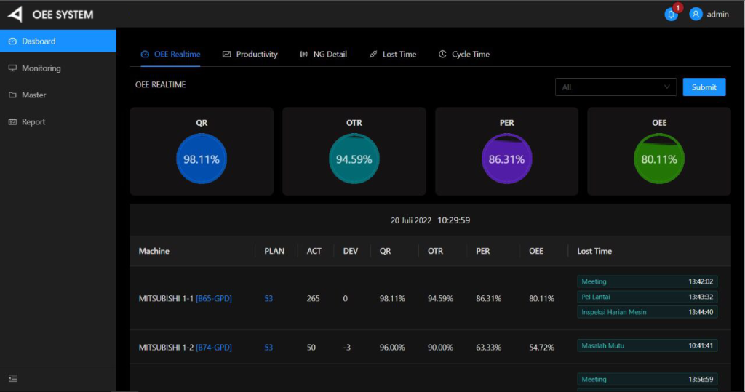Click the Monitoring screen icon in sidebar
Screen dimensions: 745x392
click(12, 68)
